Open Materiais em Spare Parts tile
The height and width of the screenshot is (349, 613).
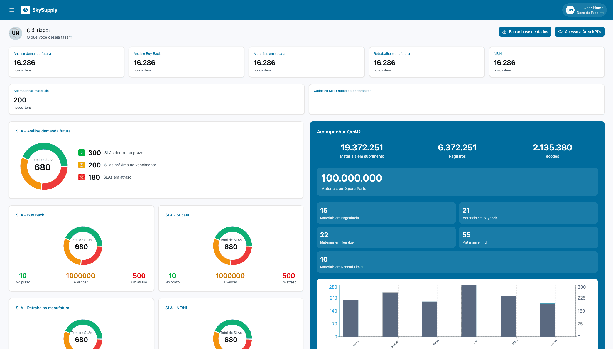coord(457,182)
